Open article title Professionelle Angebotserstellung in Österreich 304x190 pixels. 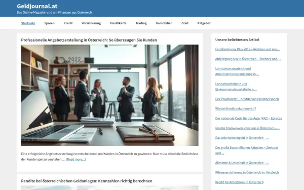tap(89, 40)
